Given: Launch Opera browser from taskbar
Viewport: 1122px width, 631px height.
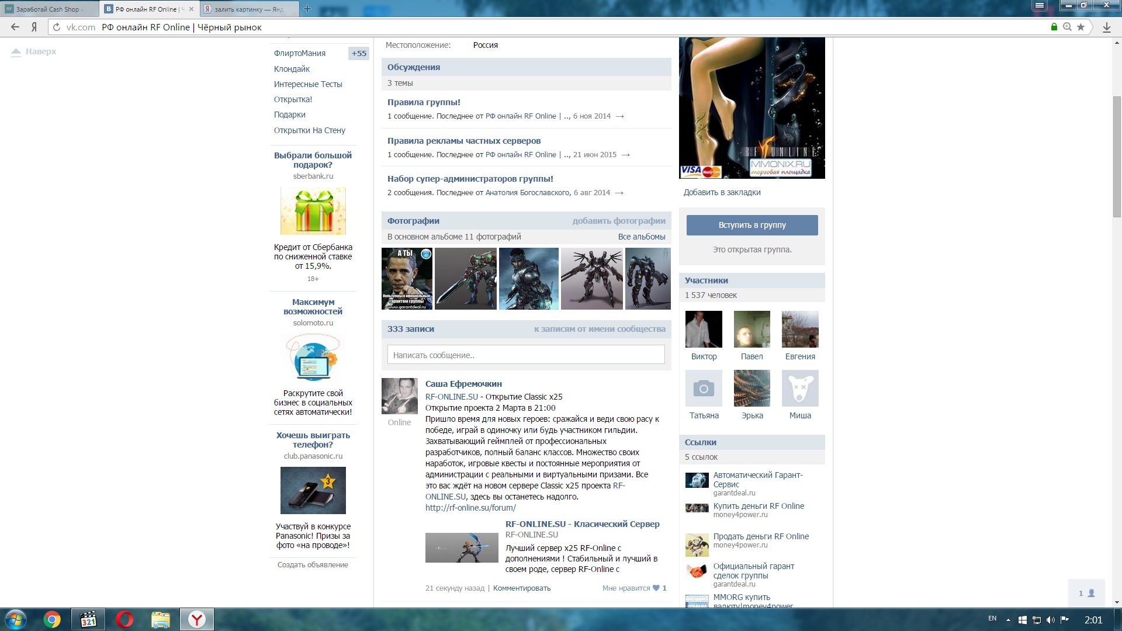Looking at the screenshot, I should [x=124, y=619].
